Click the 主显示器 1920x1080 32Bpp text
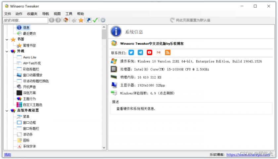The image size is (278, 159). 143,85
